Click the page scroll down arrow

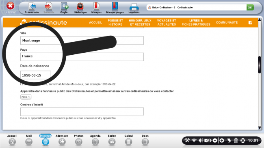pyautogui.click(x=260, y=128)
